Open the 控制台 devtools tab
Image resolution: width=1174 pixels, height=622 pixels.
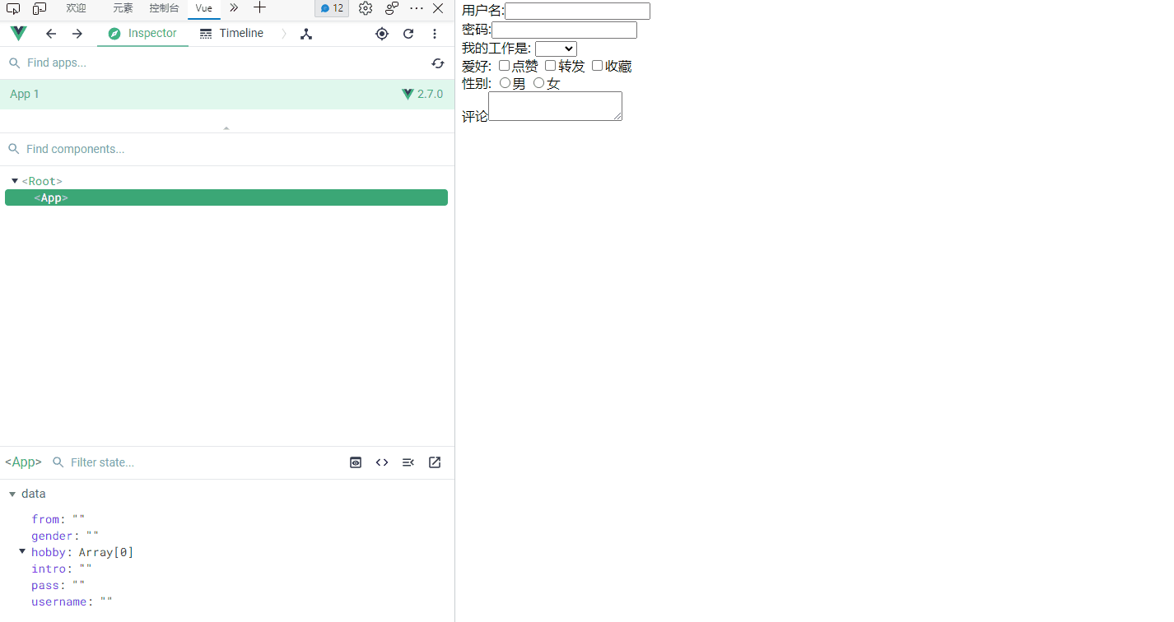click(x=163, y=8)
